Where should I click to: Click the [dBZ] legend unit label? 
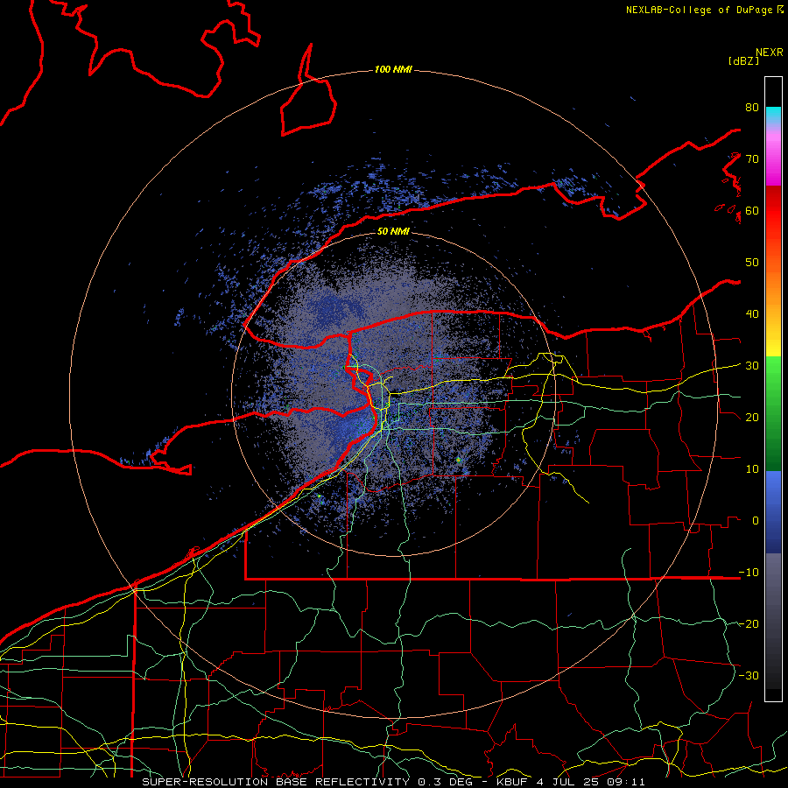point(743,60)
